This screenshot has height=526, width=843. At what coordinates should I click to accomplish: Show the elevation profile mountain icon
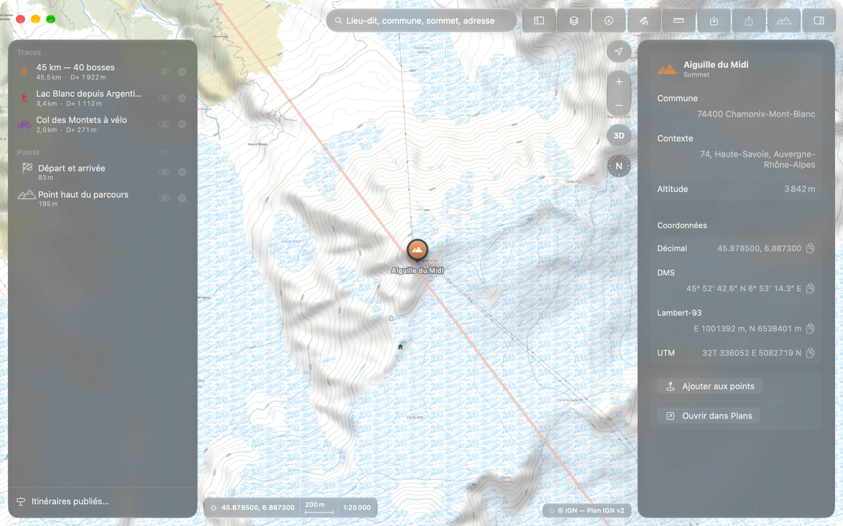(x=784, y=21)
